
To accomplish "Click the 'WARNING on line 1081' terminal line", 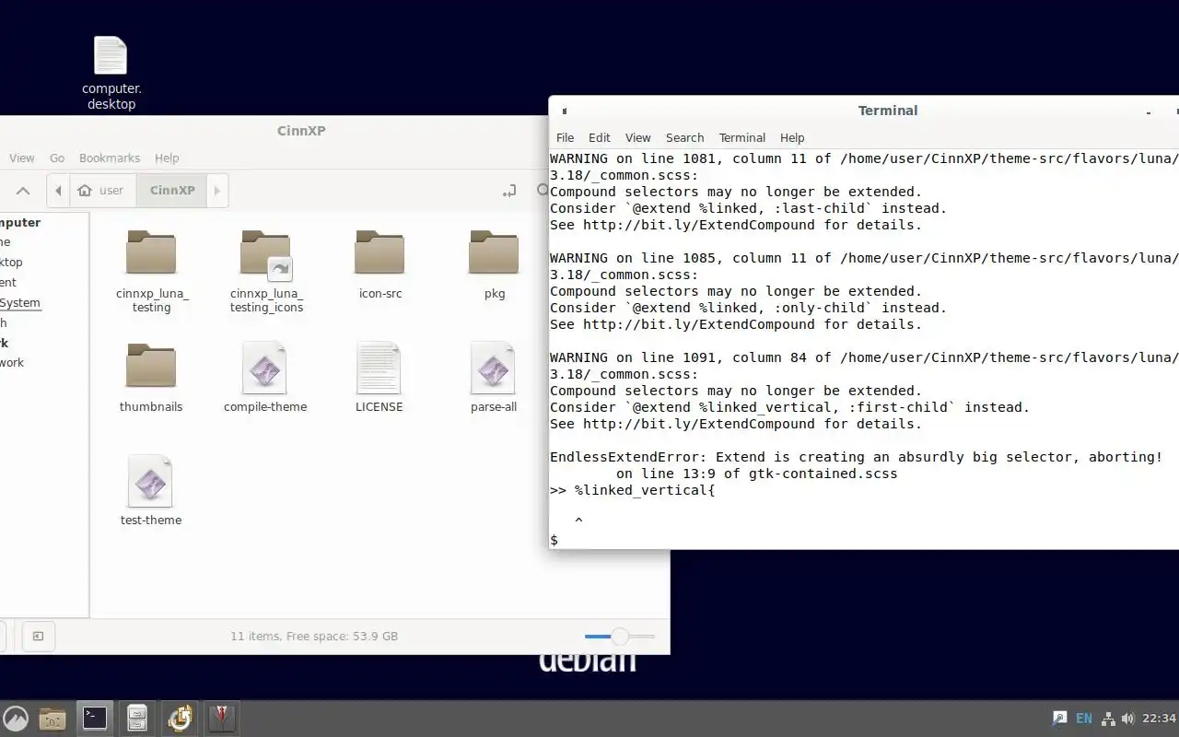I will pos(864,158).
